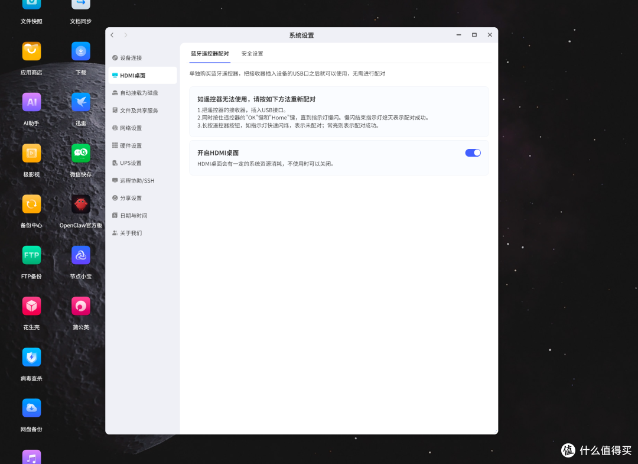Select 设备连接 in the sidebar
Image resolution: width=638 pixels, height=464 pixels.
point(142,58)
